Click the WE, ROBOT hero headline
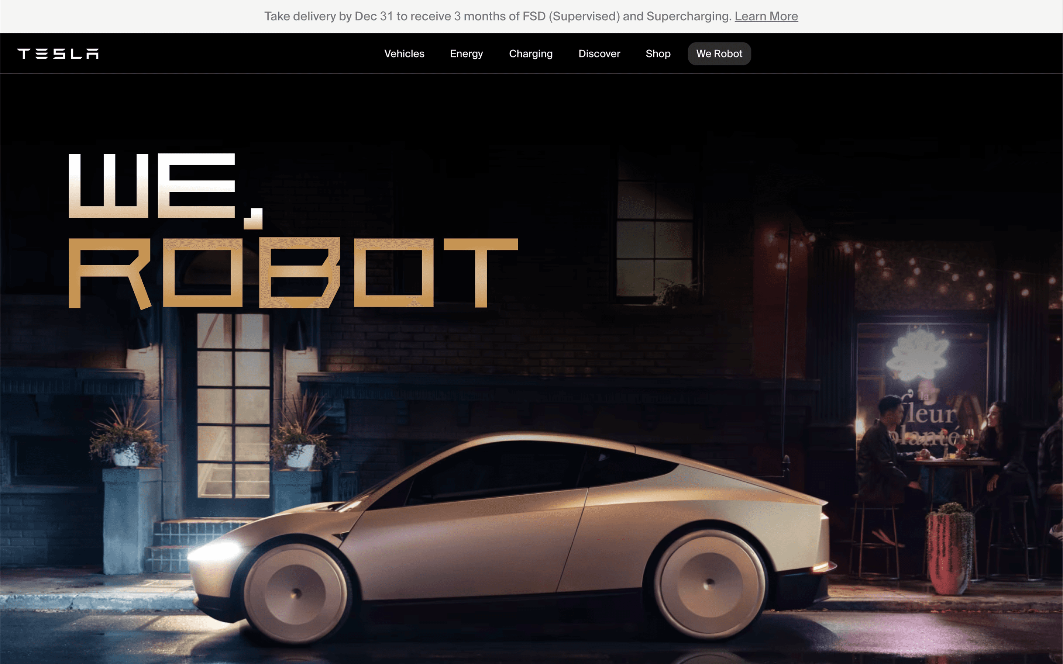Screen dimensions: 1063x664 [293, 231]
